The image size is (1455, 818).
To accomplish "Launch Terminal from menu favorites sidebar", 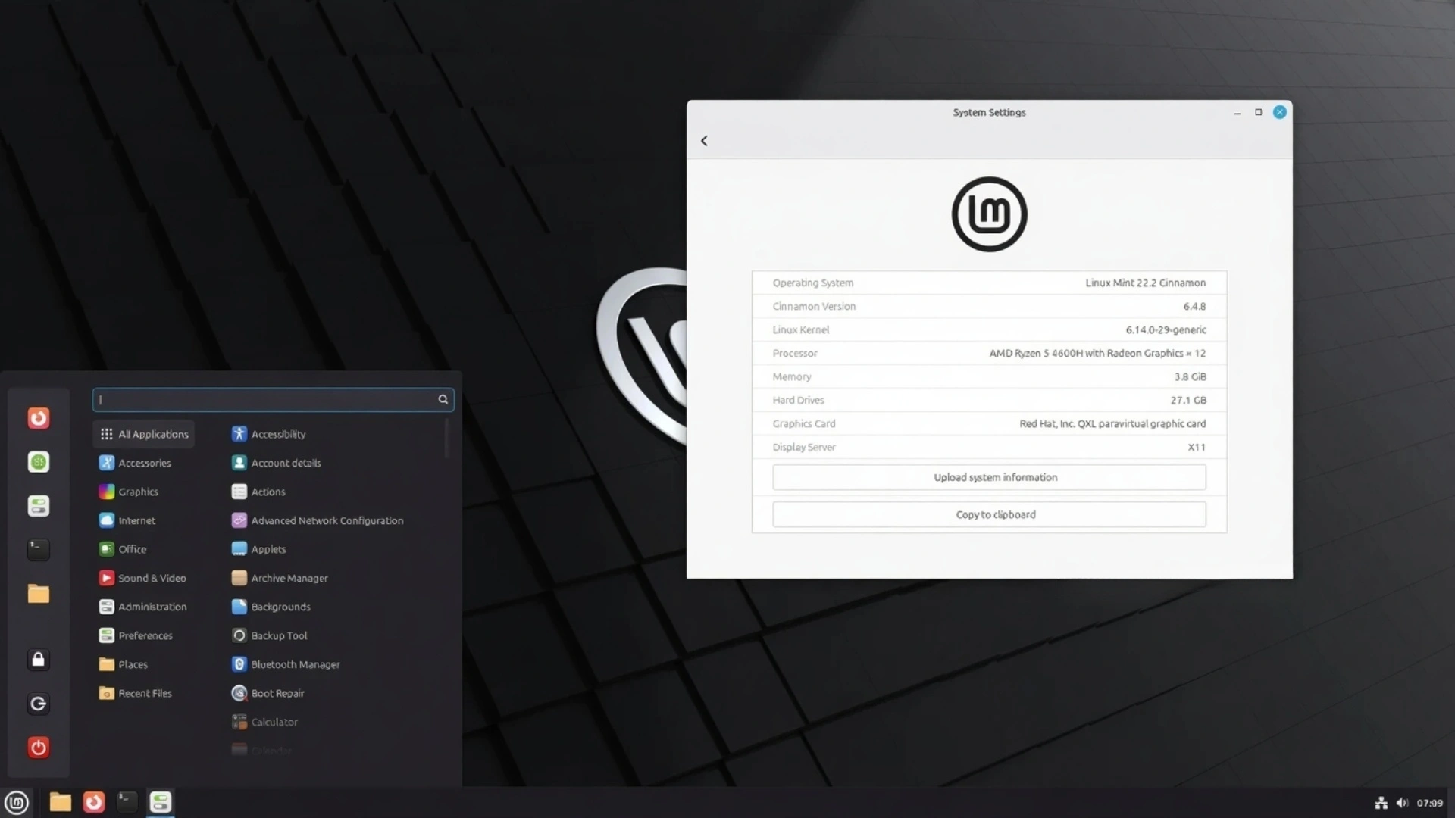I will 39,549.
